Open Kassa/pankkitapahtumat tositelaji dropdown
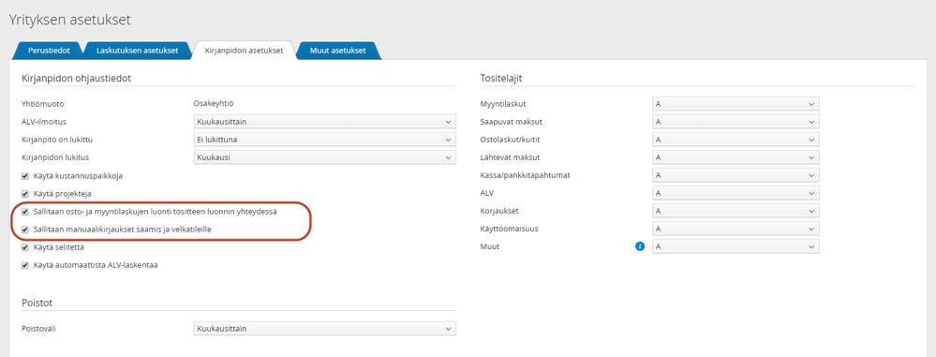Screen dimensions: 936x357 click(x=735, y=175)
